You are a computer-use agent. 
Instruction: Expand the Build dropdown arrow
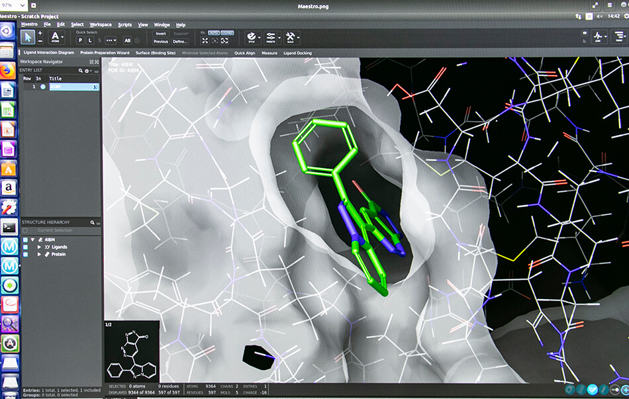tap(299, 38)
